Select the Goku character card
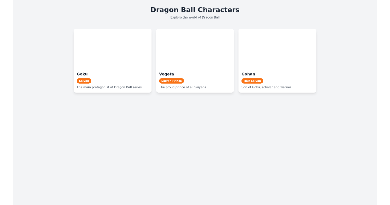390x205 pixels. pos(112,61)
